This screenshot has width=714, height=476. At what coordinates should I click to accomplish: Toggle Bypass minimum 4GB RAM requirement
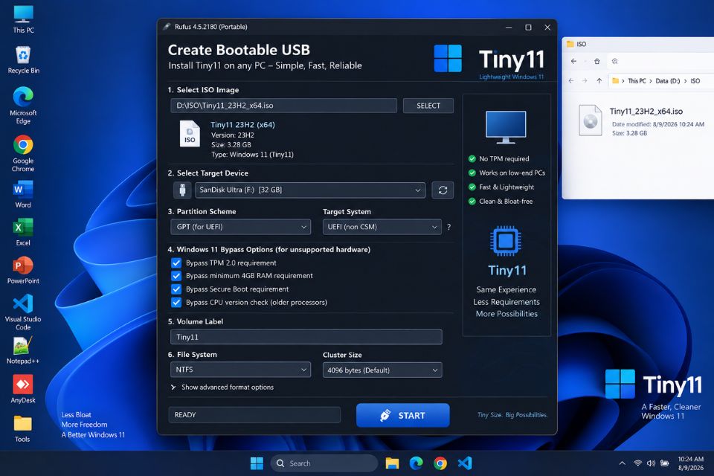[176, 276]
